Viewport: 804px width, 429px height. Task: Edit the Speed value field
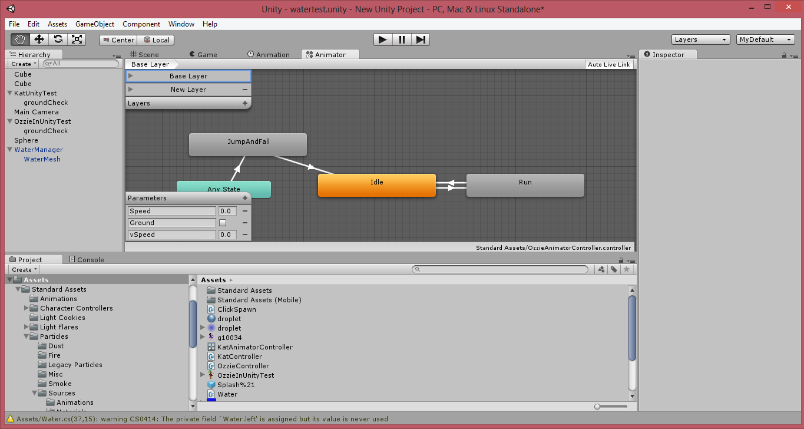[x=227, y=211]
